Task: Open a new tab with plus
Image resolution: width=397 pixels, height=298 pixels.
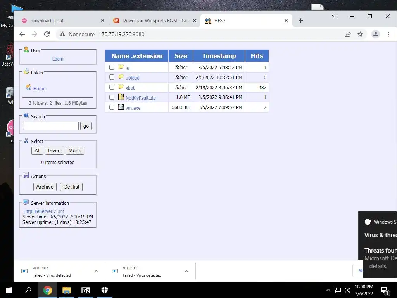Action: pyautogui.click(x=301, y=21)
